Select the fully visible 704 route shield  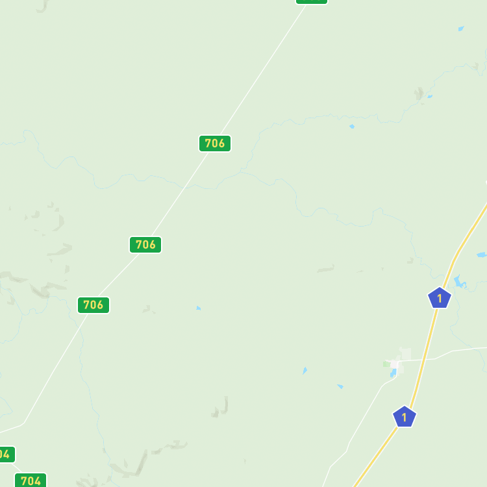click(x=31, y=480)
